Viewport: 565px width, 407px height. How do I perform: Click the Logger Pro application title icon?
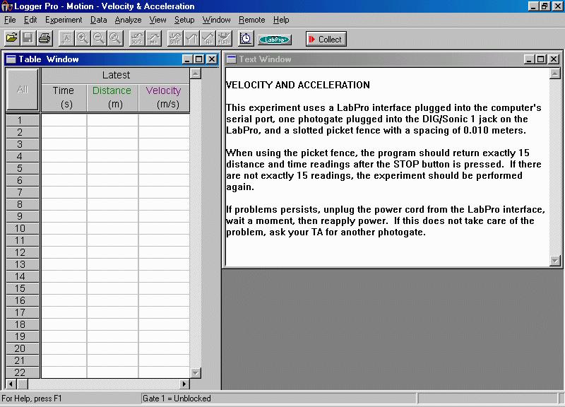click(x=6, y=6)
